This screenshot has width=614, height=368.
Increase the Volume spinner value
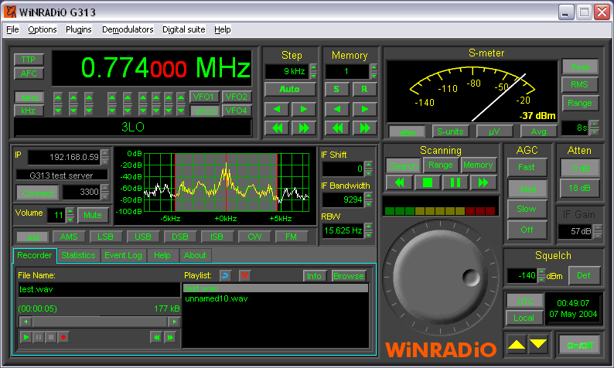(x=70, y=211)
